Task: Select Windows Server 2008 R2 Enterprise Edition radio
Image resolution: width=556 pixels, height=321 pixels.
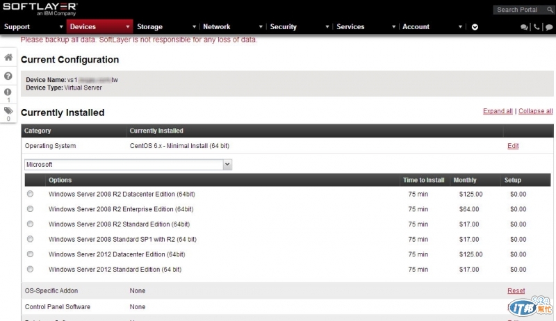Action: click(x=30, y=209)
